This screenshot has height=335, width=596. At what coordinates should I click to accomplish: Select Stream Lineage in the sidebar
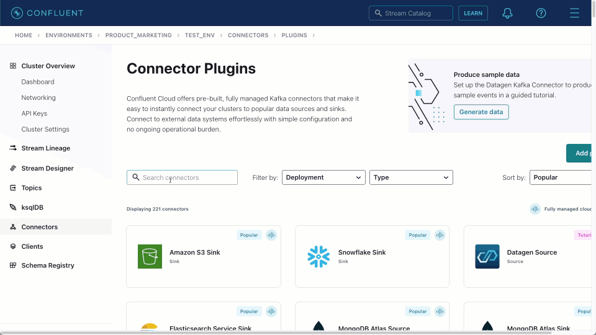(x=45, y=148)
